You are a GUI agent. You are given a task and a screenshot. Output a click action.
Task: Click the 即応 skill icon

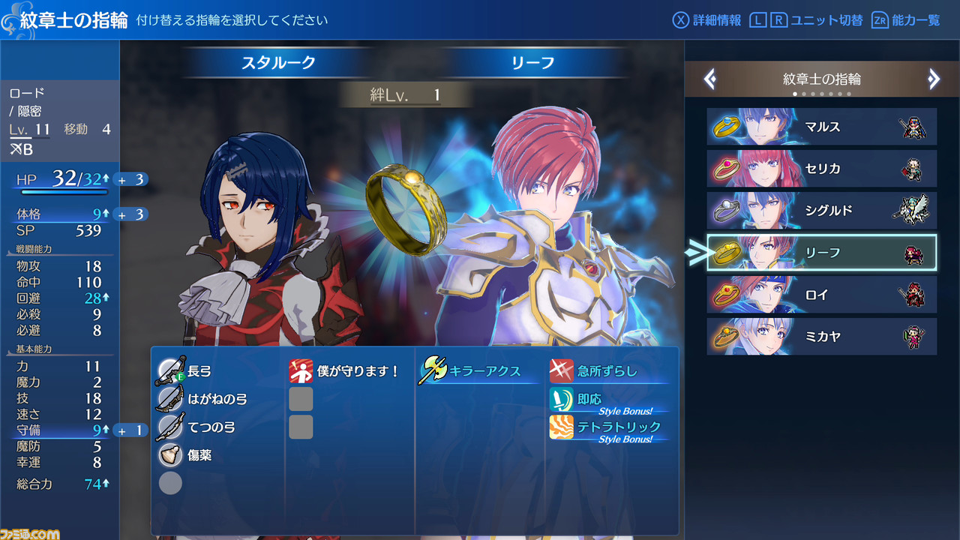coord(561,399)
